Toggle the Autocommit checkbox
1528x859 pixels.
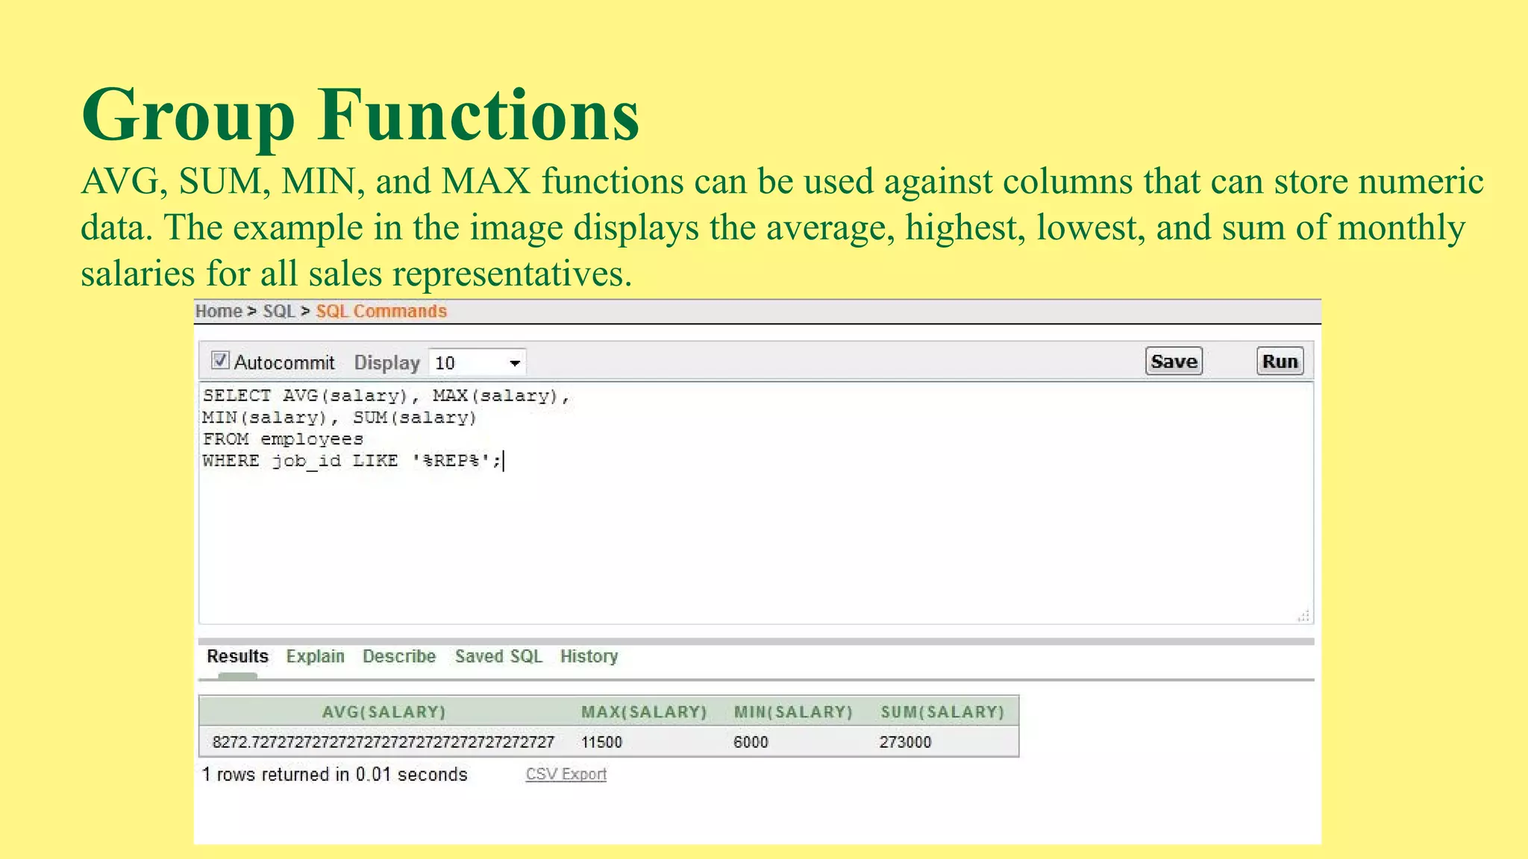pos(220,361)
